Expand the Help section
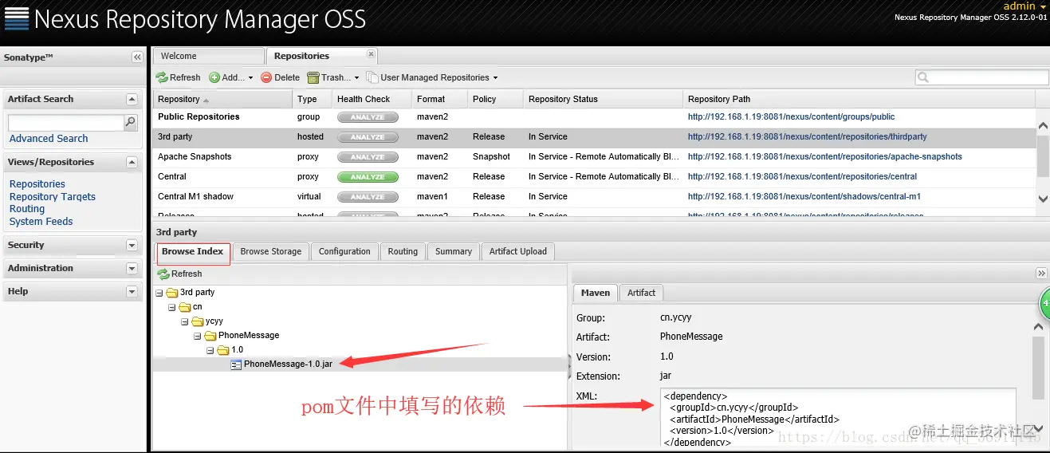 click(132, 291)
